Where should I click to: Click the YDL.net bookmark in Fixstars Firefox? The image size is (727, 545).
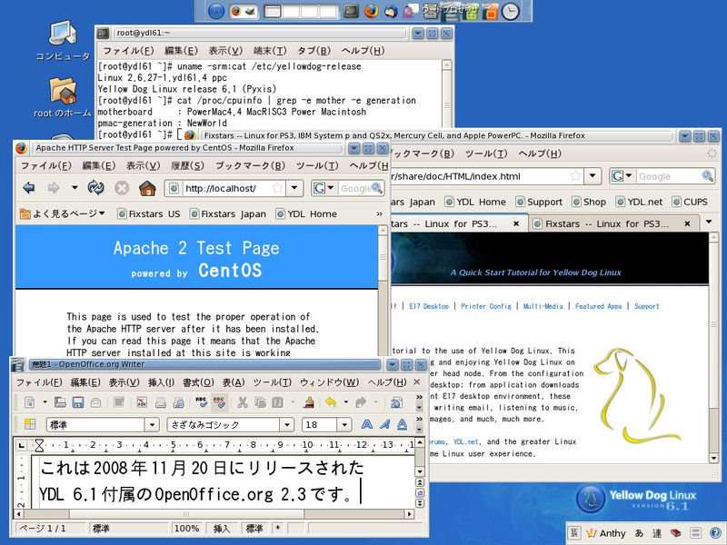click(639, 202)
